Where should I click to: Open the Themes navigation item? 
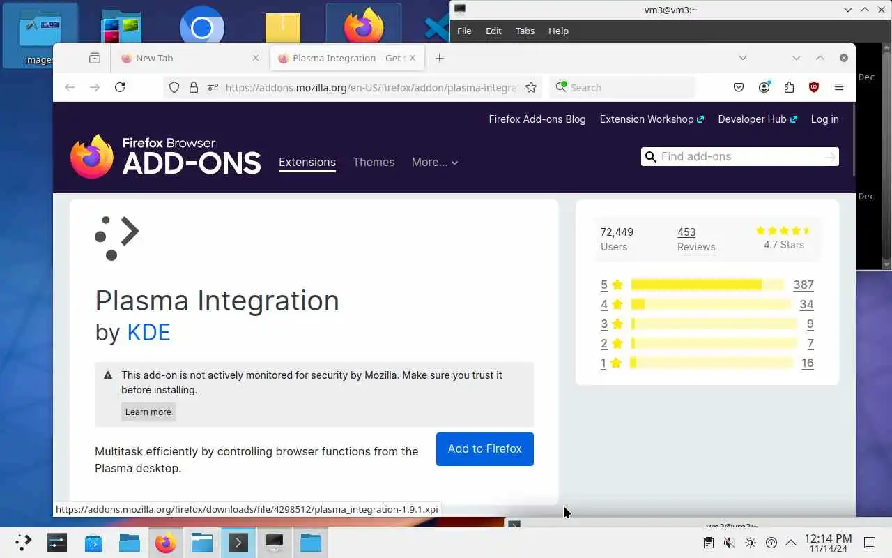click(374, 162)
